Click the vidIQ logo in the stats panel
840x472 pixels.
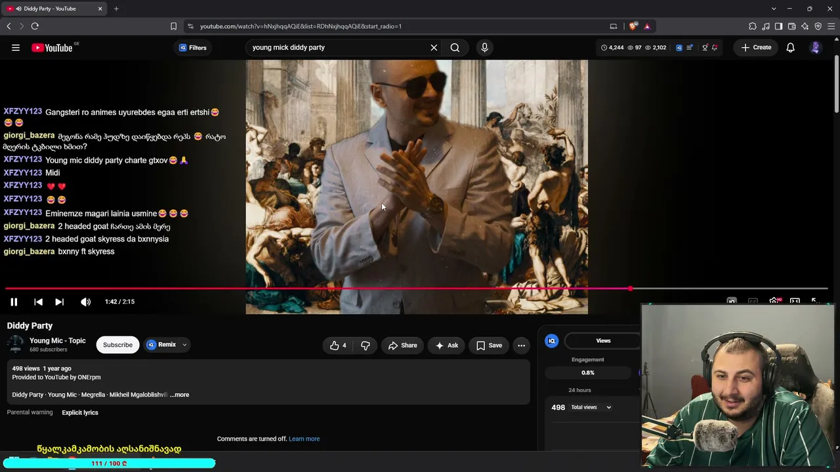[551, 341]
